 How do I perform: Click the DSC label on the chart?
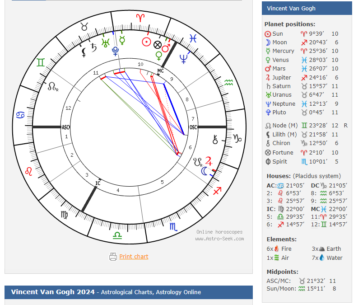[193, 127]
